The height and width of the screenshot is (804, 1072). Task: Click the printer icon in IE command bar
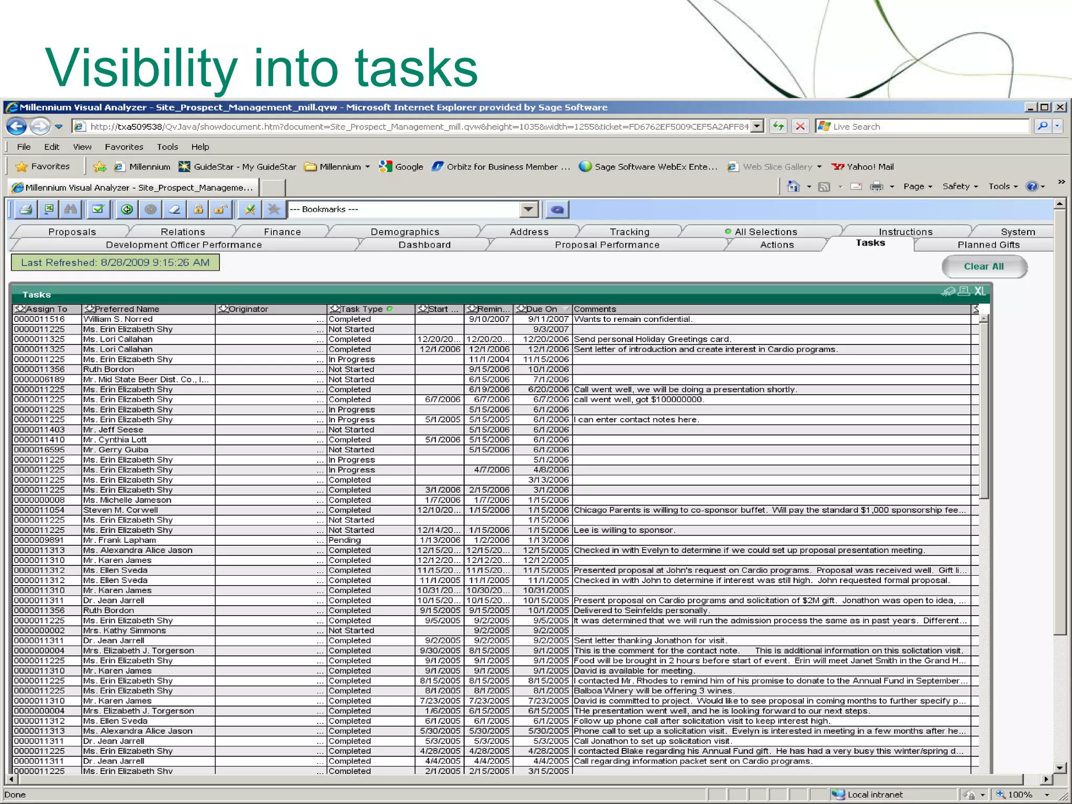point(876,186)
